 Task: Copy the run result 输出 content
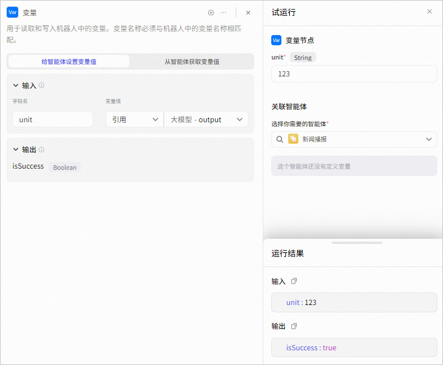point(294,326)
